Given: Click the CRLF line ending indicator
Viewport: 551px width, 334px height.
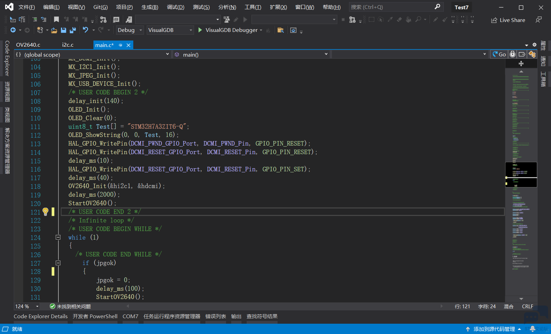Looking at the screenshot, I should tap(528, 306).
